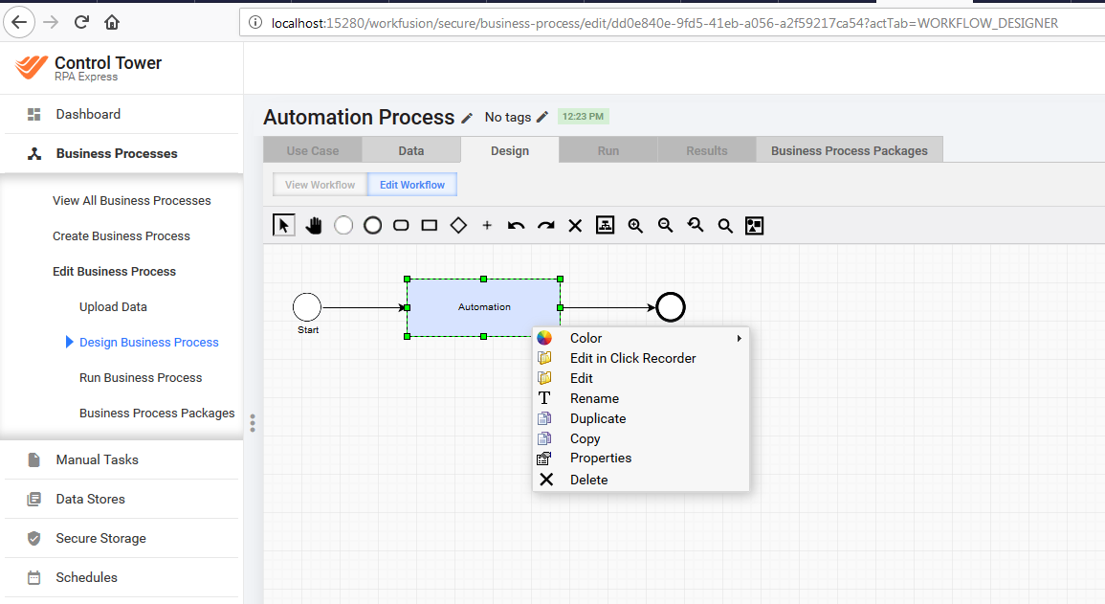Open Data Stores section

122,499
